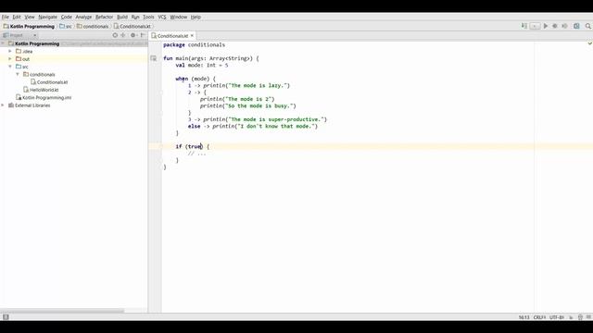Click the 16:13 caret position in status bar
The width and height of the screenshot is (593, 333).
point(524,317)
